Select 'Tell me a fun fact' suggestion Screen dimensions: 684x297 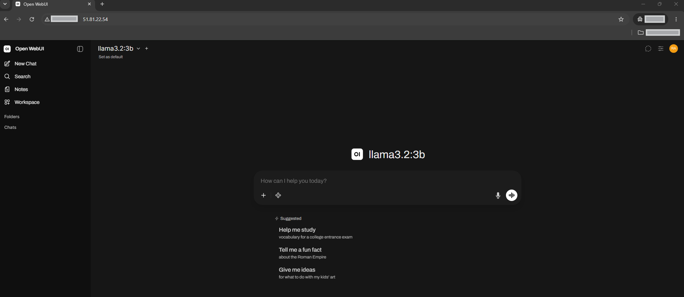pyautogui.click(x=302, y=253)
